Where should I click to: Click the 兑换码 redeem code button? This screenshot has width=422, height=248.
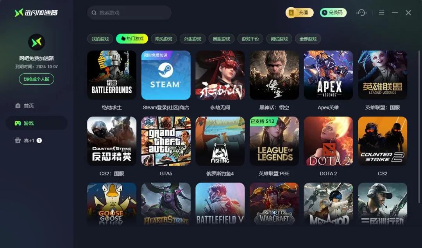333,12
